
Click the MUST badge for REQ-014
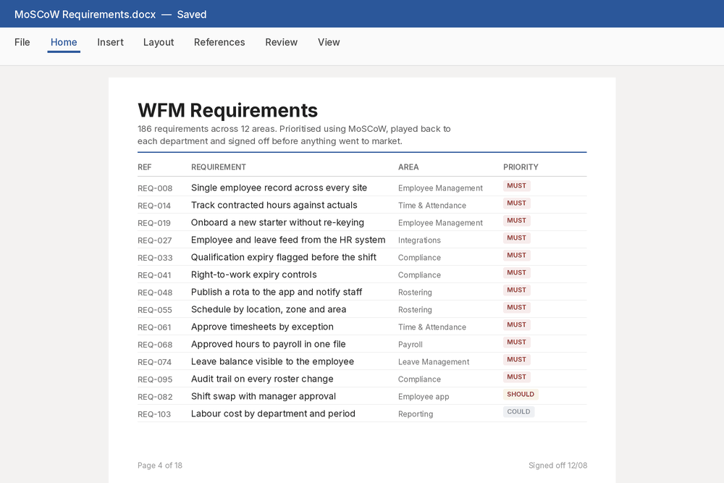coord(517,203)
